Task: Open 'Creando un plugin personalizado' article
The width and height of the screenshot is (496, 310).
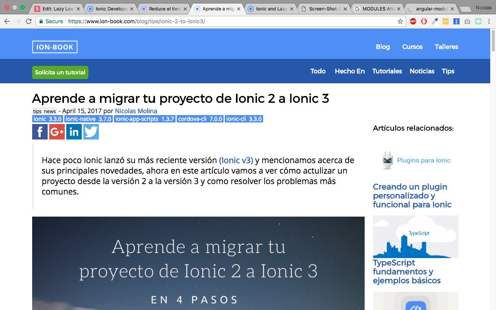Action: click(x=412, y=196)
